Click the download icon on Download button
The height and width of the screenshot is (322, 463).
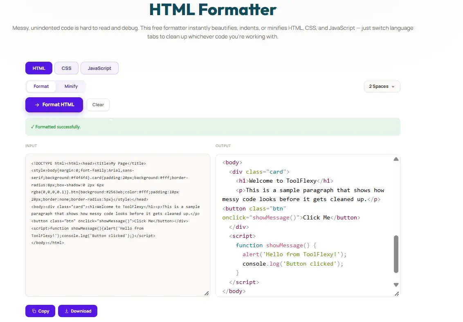point(66,311)
